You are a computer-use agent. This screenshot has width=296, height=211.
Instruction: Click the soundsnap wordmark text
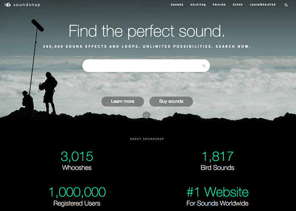pos(27,5)
